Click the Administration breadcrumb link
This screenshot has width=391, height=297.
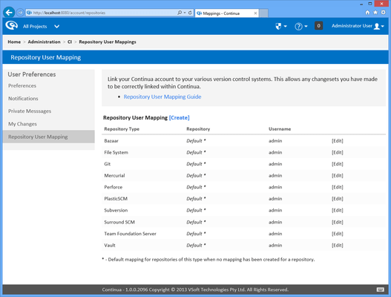[x=44, y=42]
